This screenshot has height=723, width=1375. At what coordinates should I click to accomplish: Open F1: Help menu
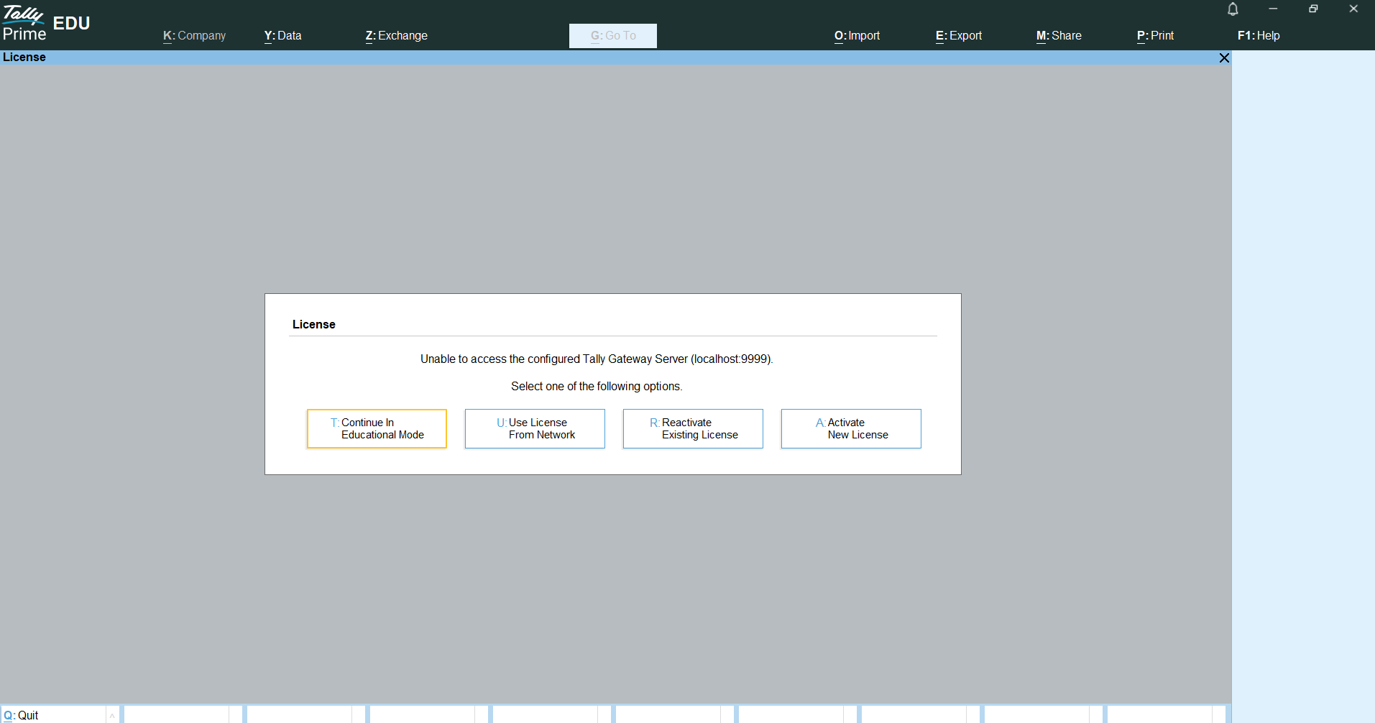pyautogui.click(x=1259, y=36)
